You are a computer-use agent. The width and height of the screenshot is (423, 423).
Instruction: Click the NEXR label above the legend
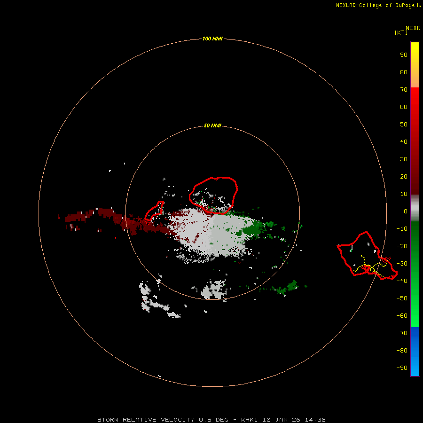(x=413, y=28)
